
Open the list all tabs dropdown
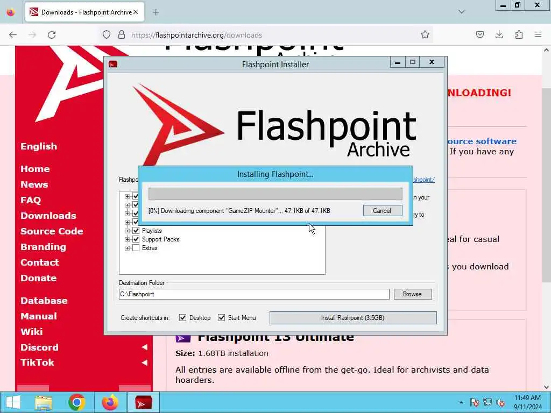point(462,12)
